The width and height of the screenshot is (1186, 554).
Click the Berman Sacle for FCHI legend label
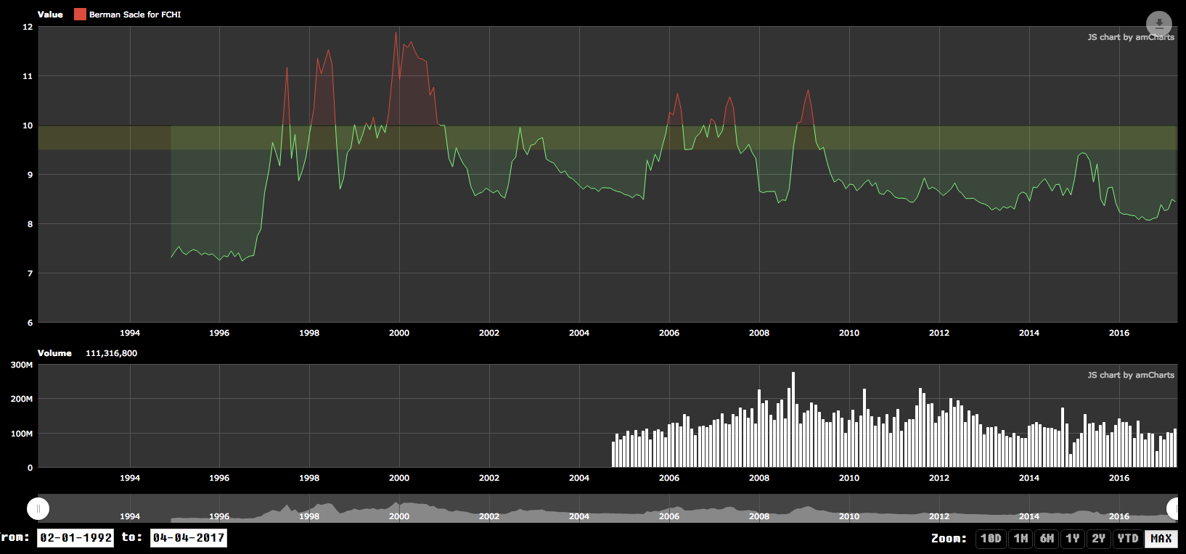[x=135, y=15]
